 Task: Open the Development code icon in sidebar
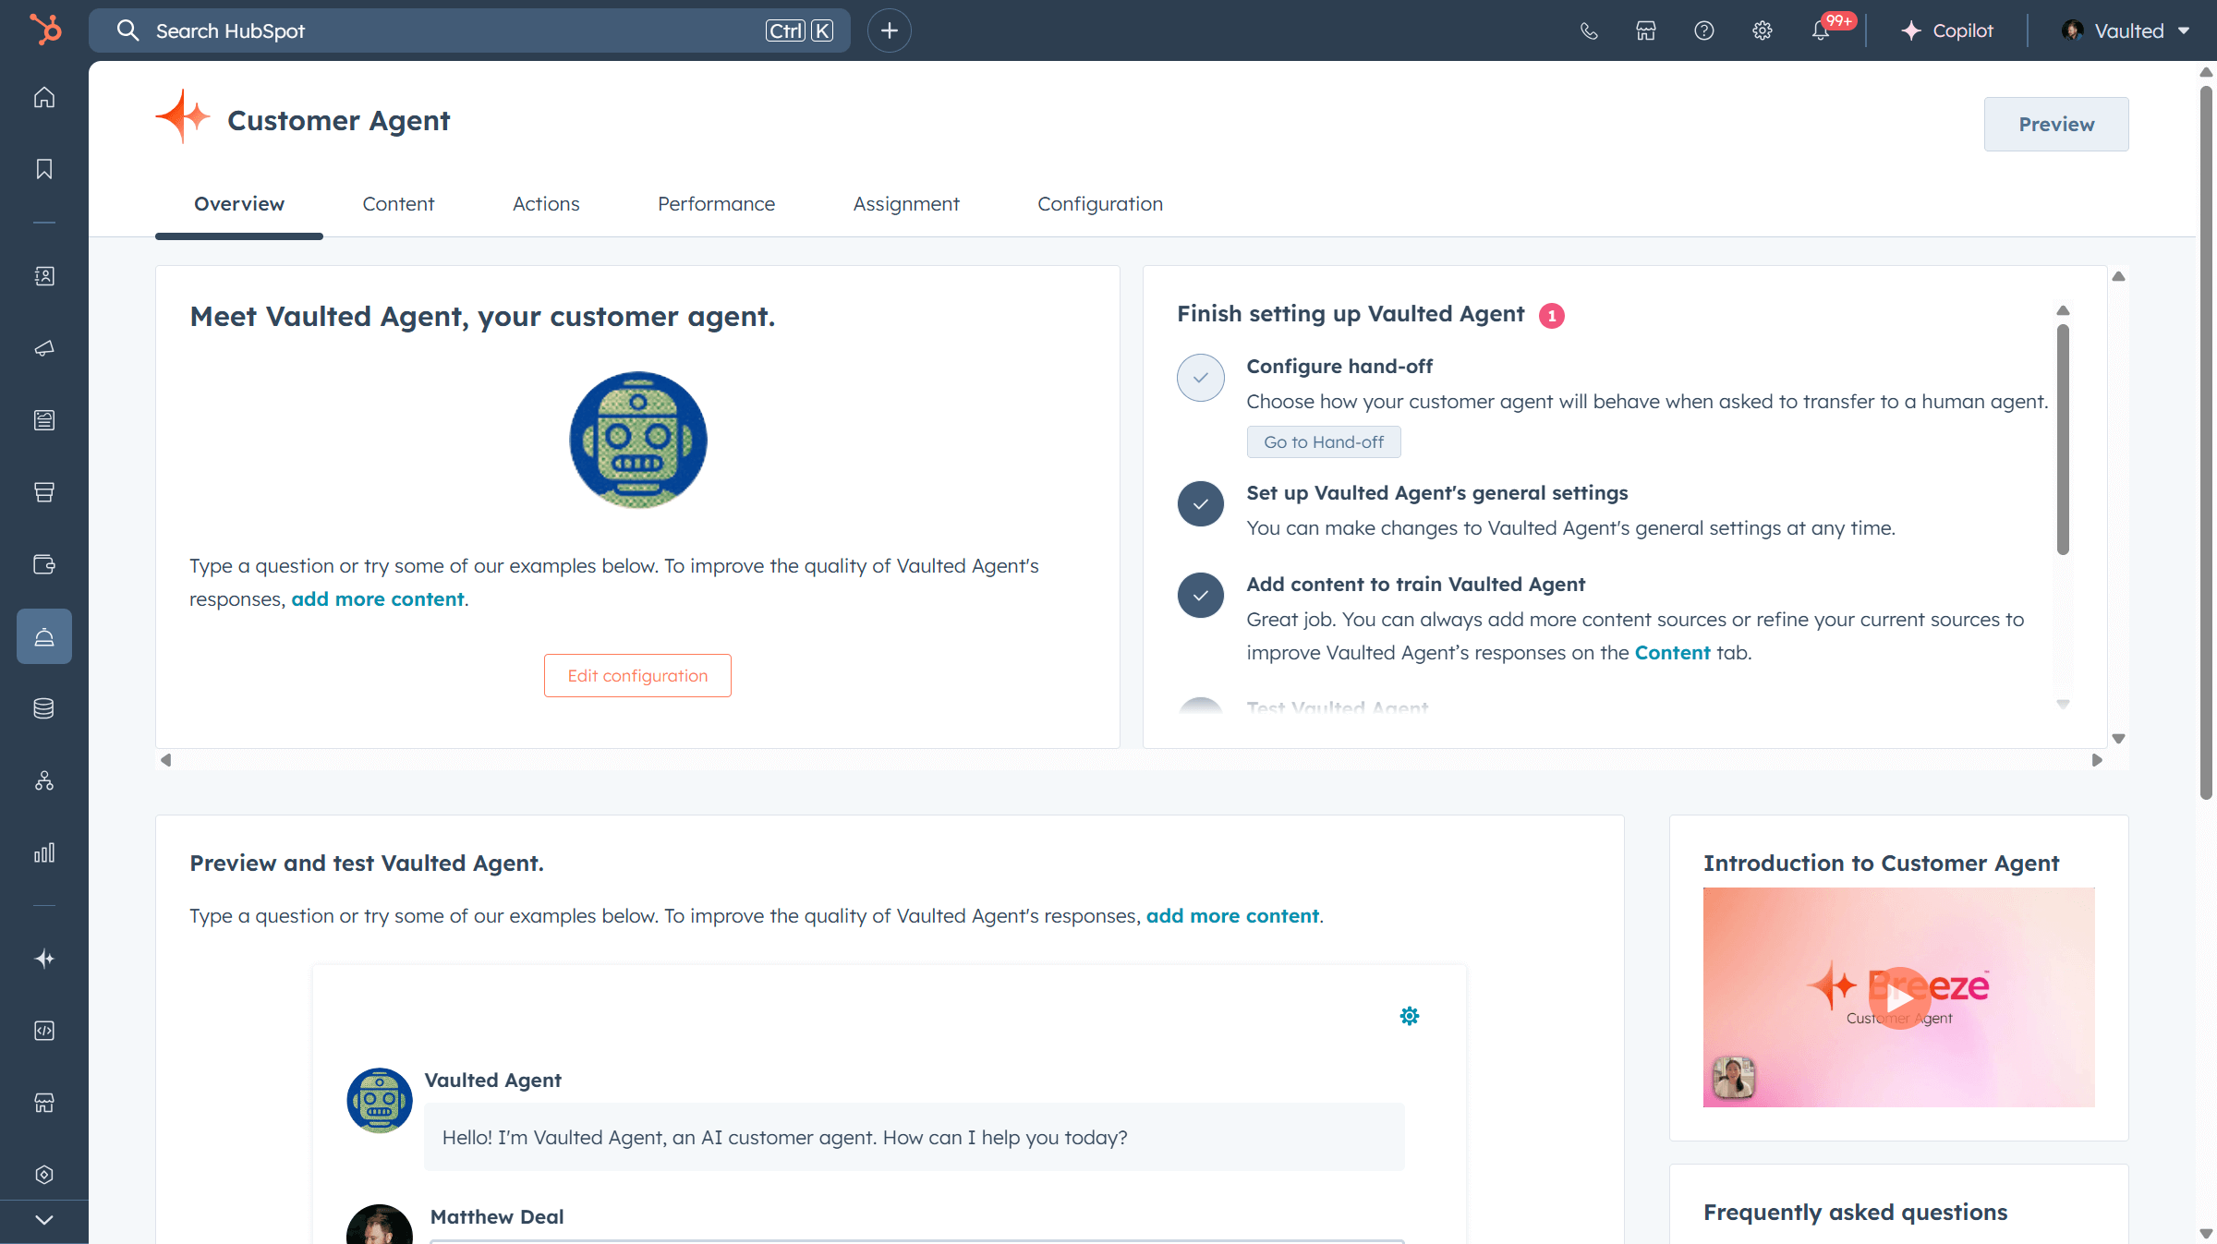(44, 1031)
